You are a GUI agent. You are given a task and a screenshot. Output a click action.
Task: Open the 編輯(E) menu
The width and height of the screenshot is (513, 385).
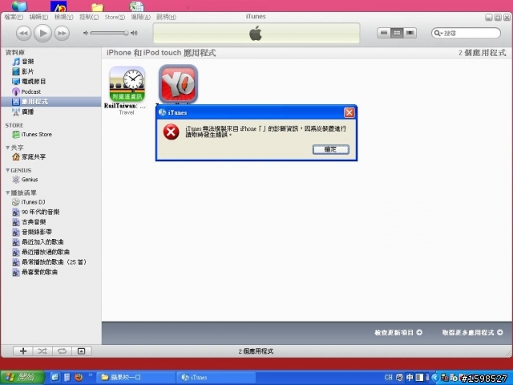point(38,17)
